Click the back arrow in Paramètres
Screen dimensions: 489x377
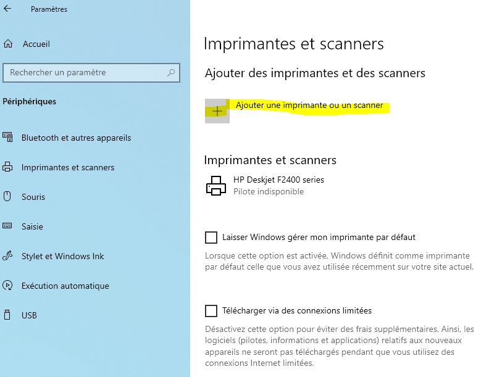[8, 9]
